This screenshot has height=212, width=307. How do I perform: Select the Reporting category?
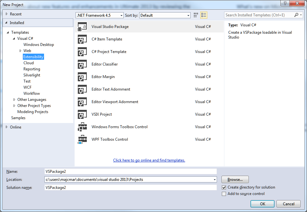[32, 69]
